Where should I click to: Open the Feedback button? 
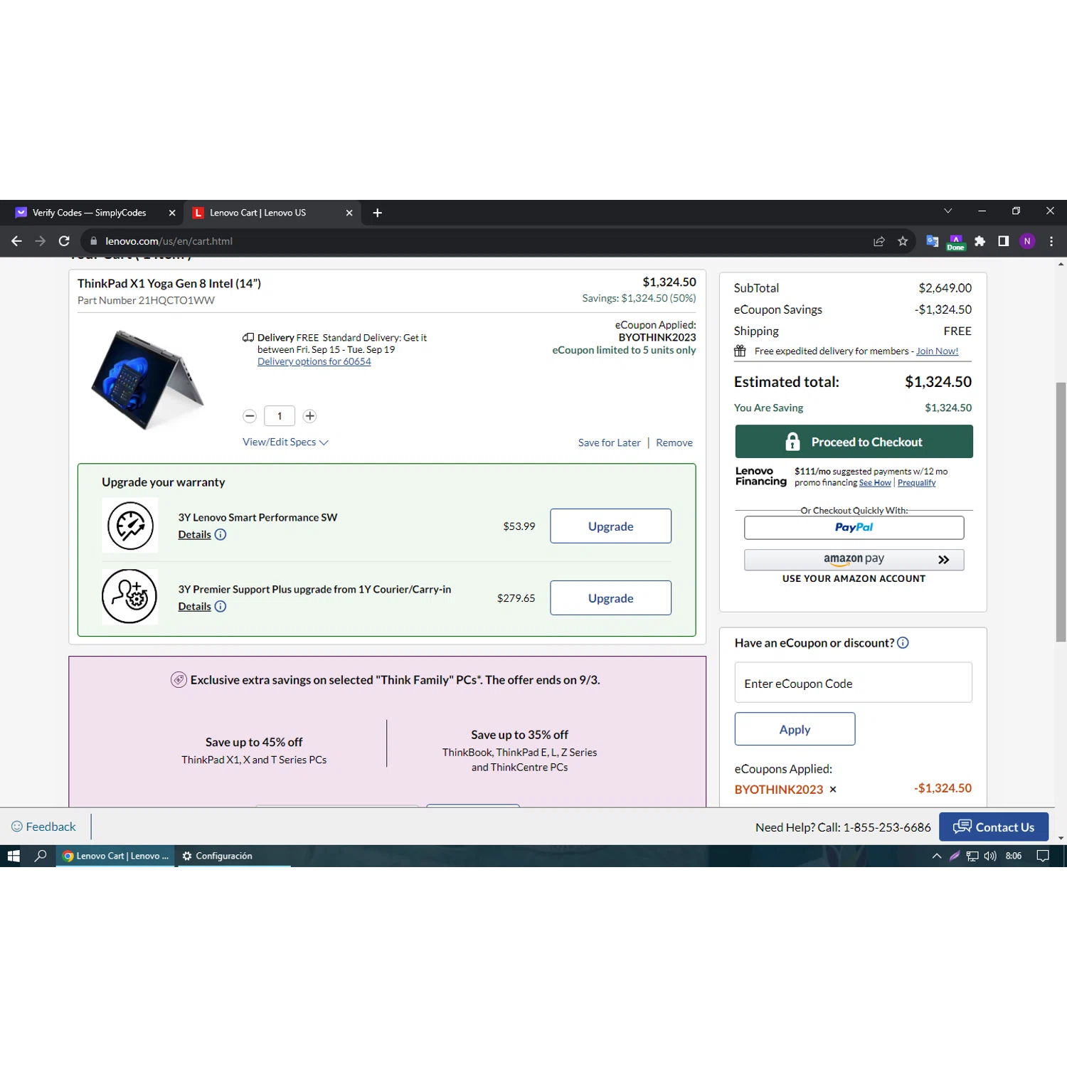tap(44, 827)
